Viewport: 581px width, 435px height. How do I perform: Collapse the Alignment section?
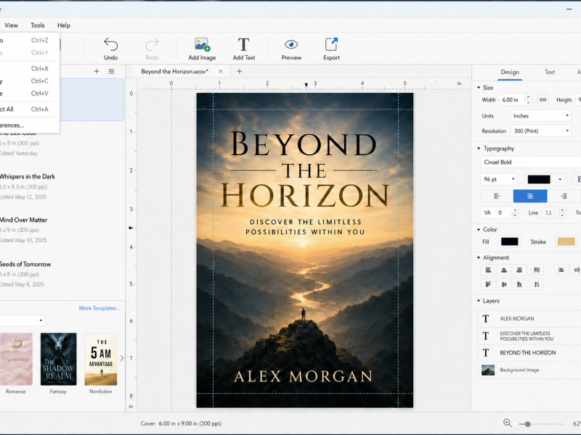tap(479, 257)
